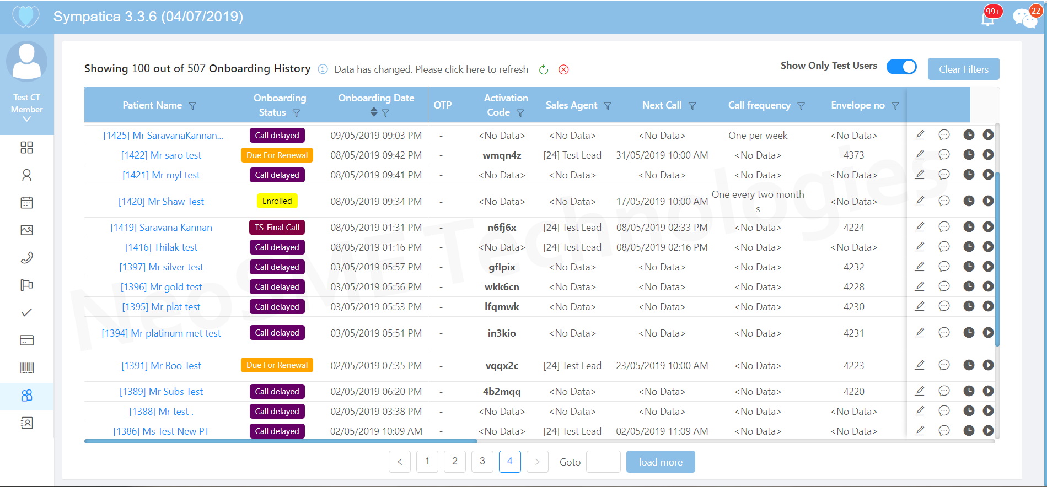Go to page 2 of results
1047x487 pixels.
point(454,462)
